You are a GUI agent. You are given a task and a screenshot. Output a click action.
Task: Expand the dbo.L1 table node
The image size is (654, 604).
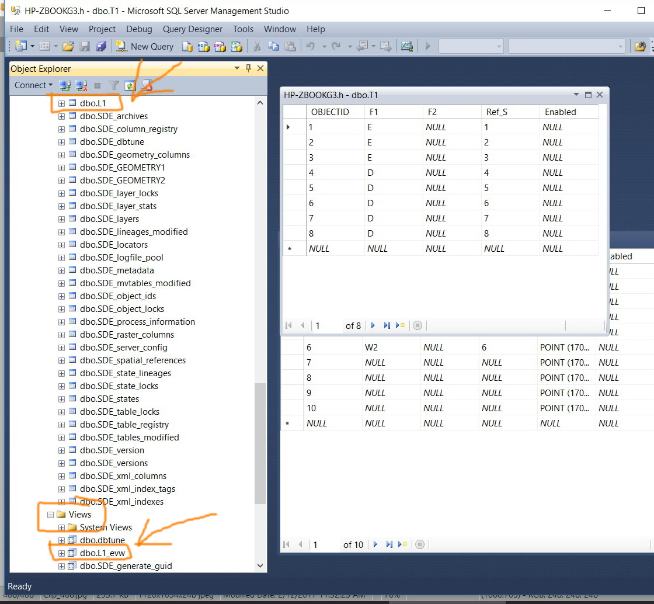61,103
